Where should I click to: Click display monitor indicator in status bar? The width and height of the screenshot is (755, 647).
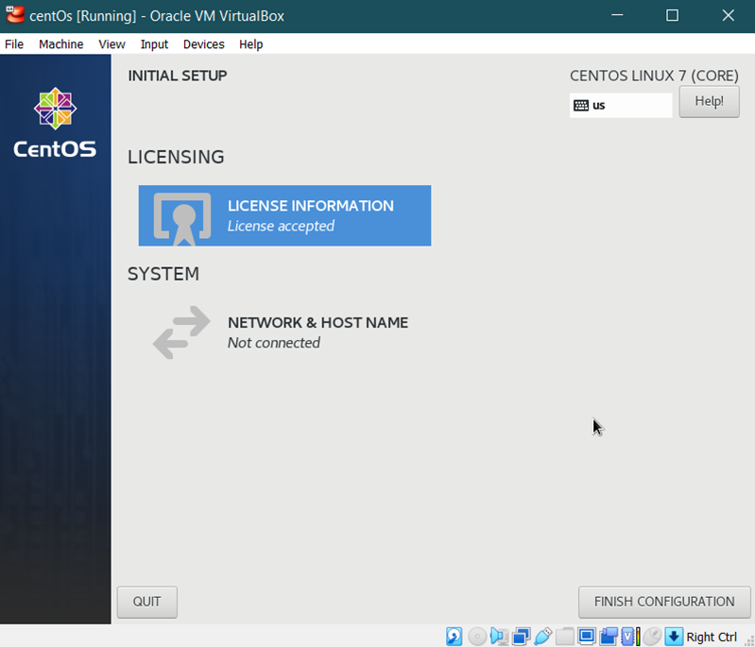coord(587,636)
